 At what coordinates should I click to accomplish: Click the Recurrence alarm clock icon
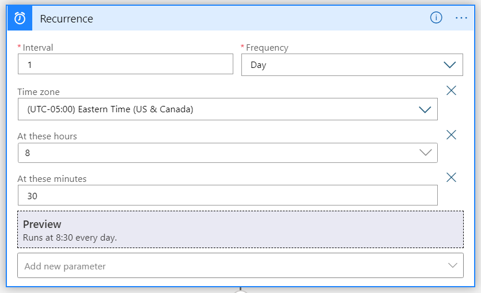point(20,18)
